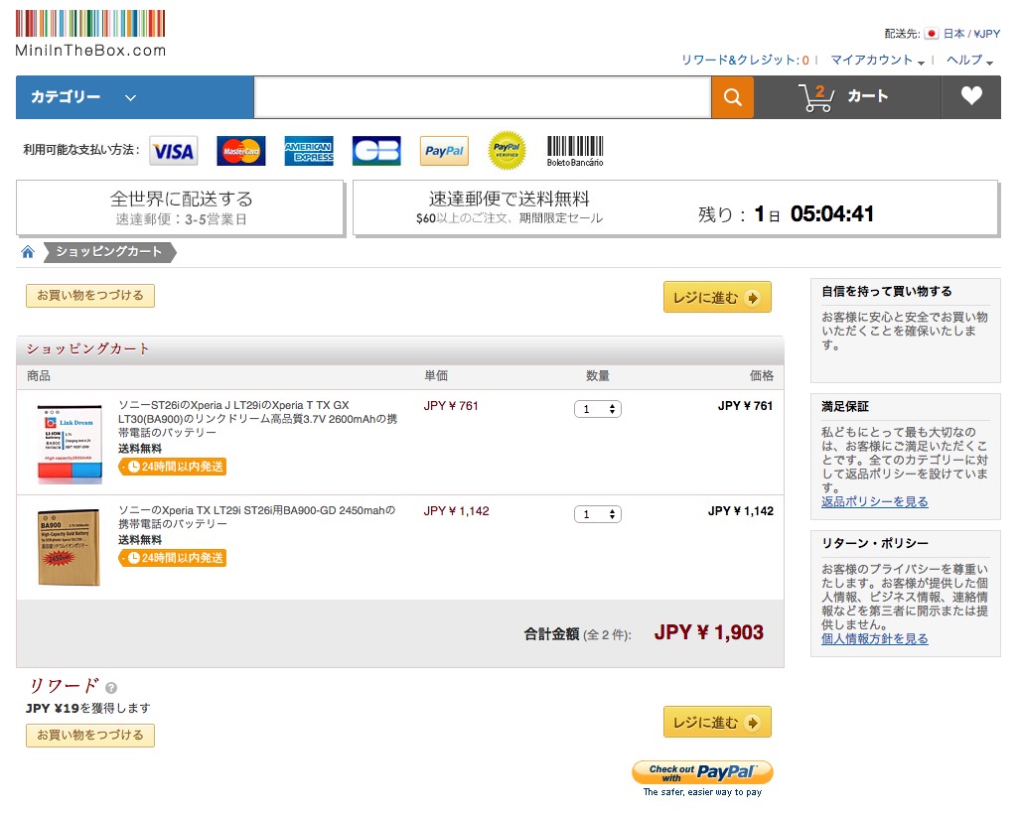Click the ショッピングカート breadcrumb tab
The width and height of the screenshot is (1020, 815).
[x=109, y=252]
